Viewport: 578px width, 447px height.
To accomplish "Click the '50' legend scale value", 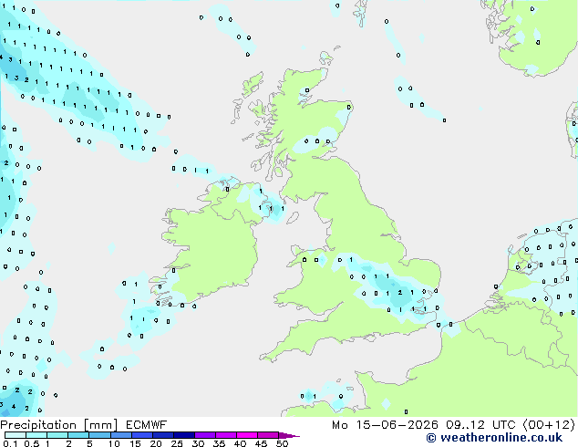I will pos(282,443).
